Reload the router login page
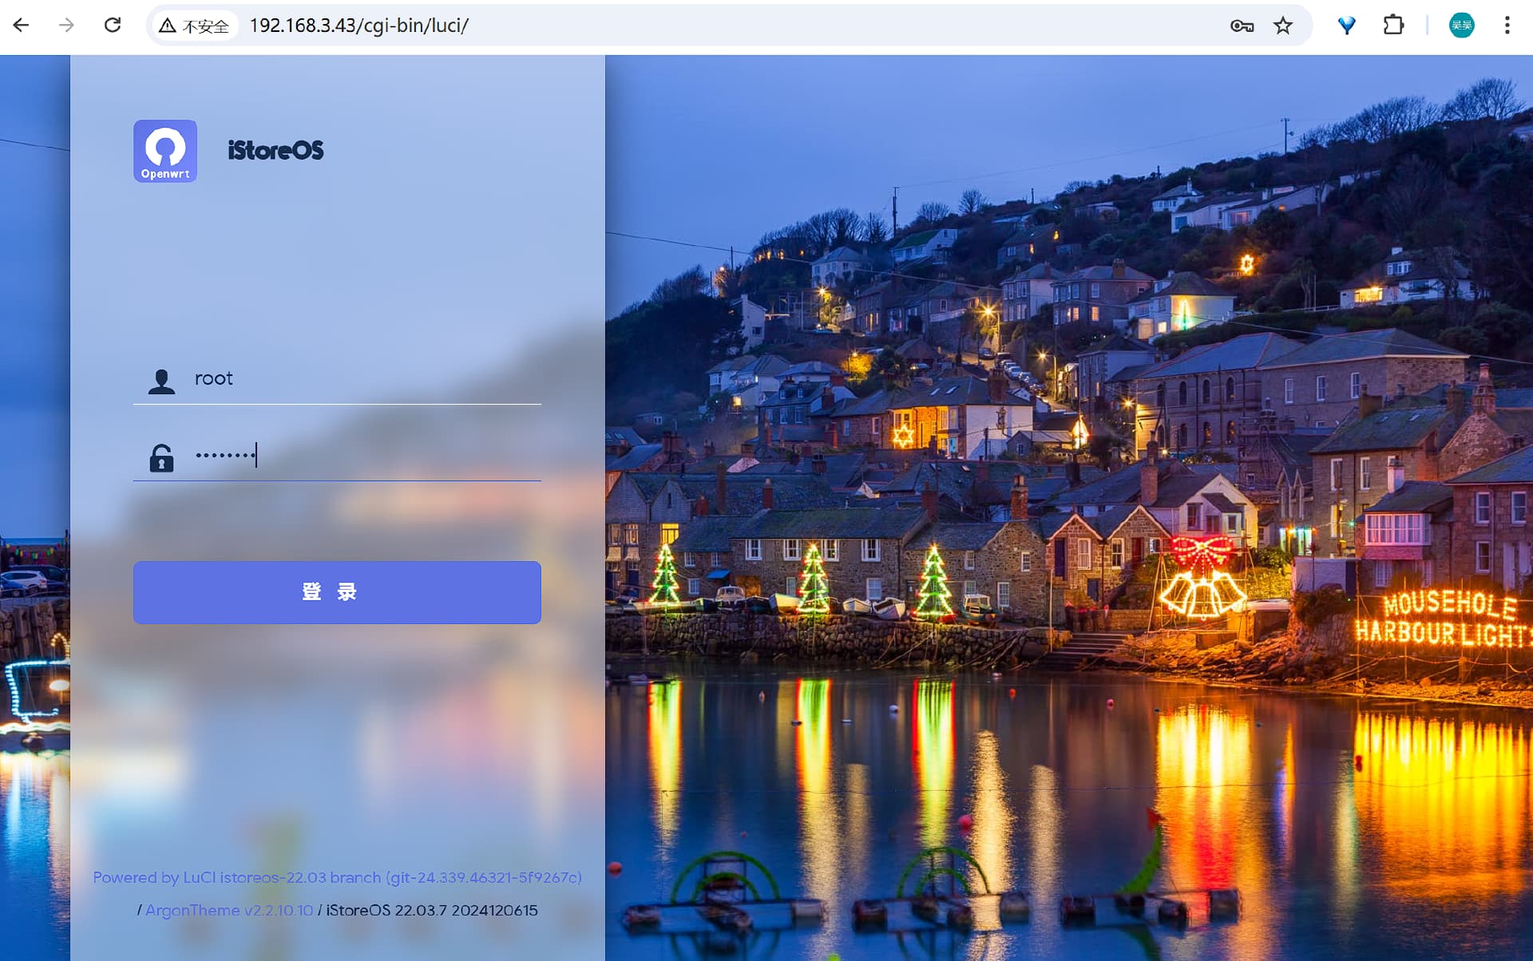 click(x=113, y=26)
